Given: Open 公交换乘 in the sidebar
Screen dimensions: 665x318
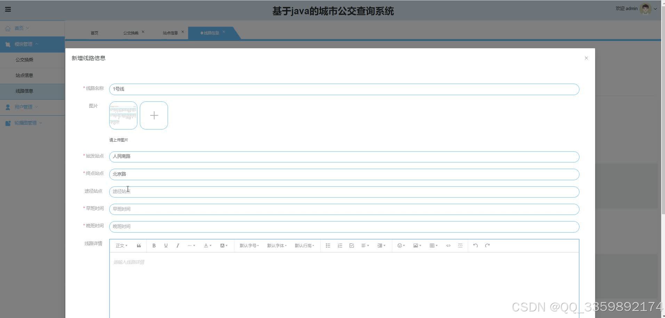Looking at the screenshot, I should pos(32,60).
